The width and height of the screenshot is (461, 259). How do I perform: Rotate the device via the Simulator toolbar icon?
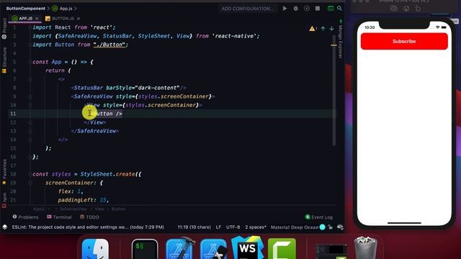418,9
